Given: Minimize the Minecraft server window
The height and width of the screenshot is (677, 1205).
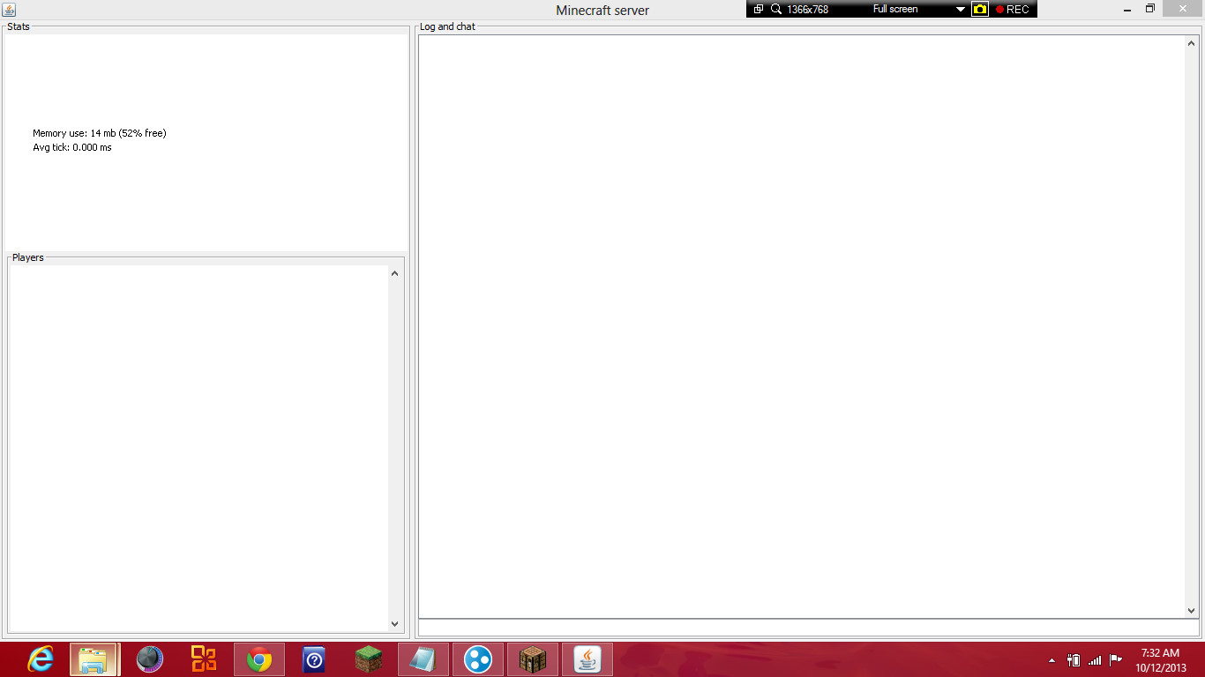Looking at the screenshot, I should pyautogui.click(x=1127, y=9).
